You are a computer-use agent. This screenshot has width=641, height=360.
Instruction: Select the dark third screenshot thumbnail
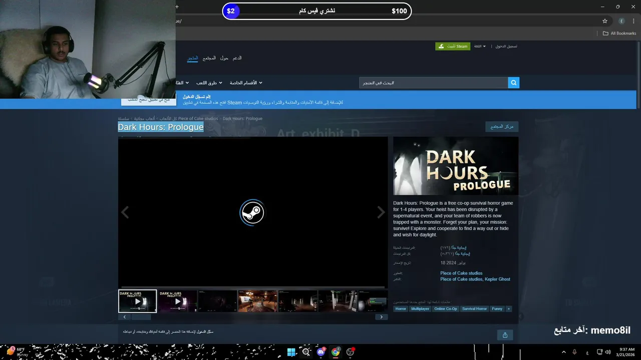[x=217, y=301]
